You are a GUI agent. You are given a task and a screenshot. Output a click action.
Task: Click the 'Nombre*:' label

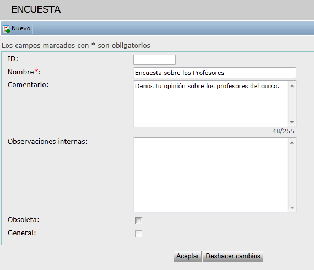pos(24,72)
